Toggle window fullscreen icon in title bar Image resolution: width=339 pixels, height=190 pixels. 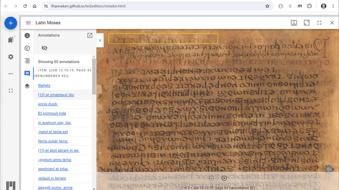tap(319, 23)
